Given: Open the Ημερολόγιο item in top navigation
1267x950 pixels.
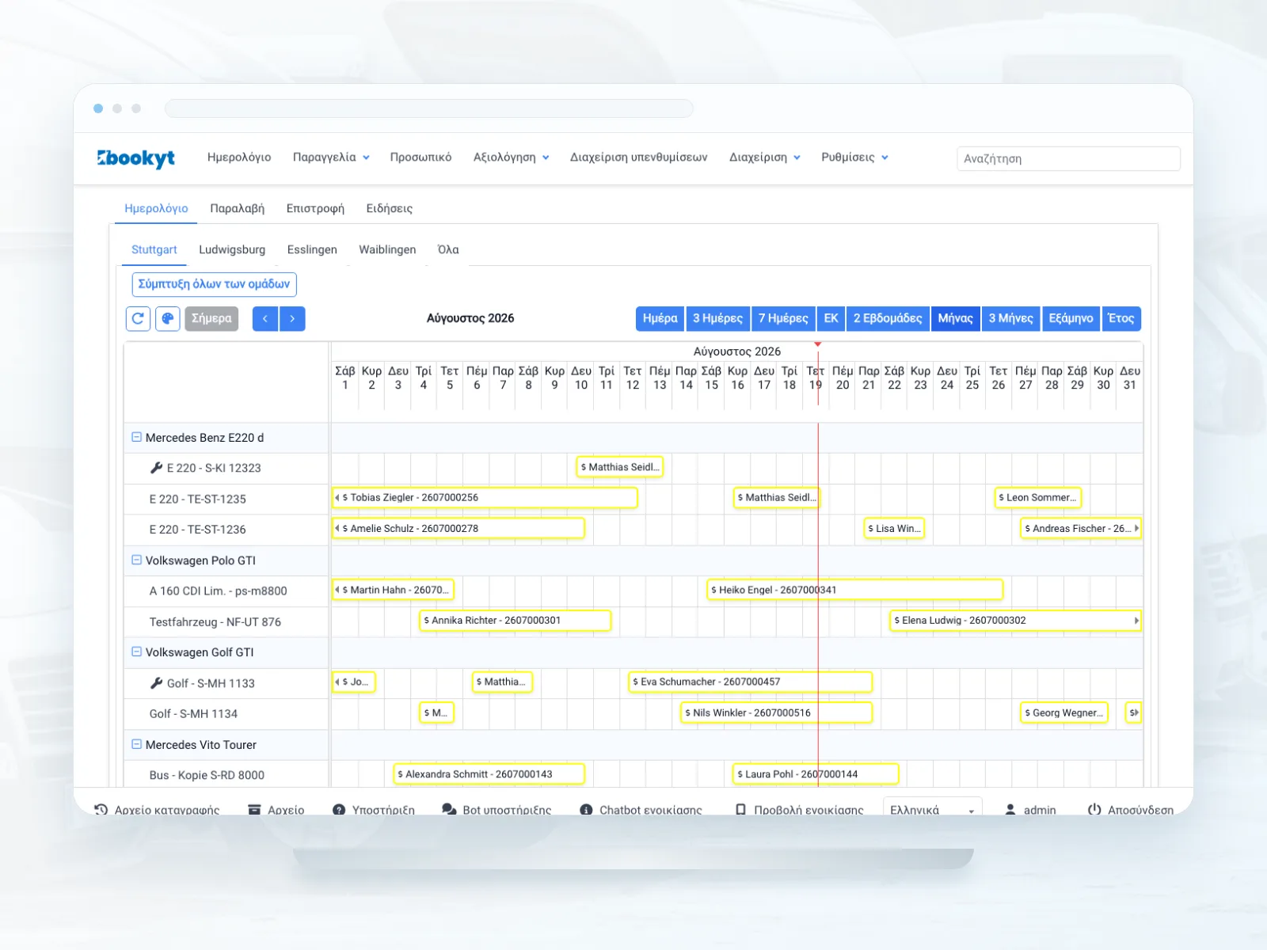Looking at the screenshot, I should point(239,158).
